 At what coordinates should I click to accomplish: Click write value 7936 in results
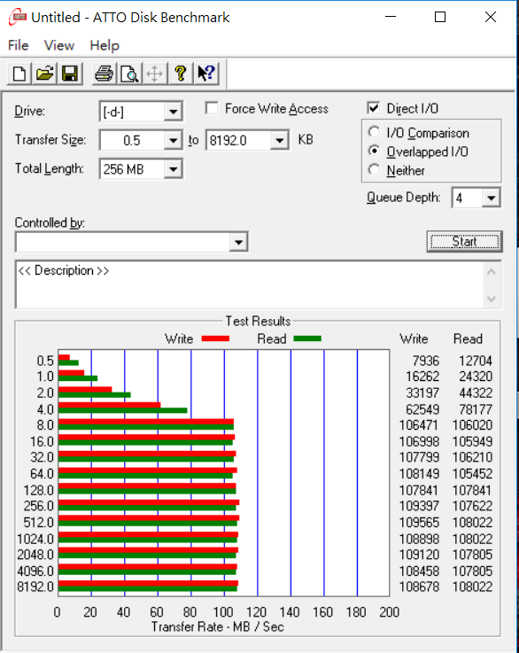[x=426, y=361]
